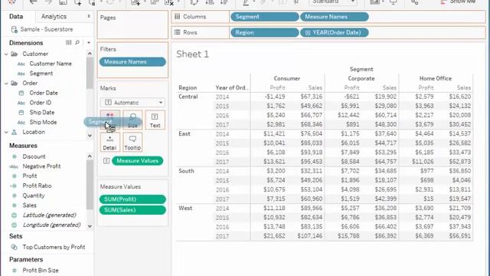The height and width of the screenshot is (276, 490).
Task: Expand the plus on YEAR(Order Date) pill
Action: point(308,32)
